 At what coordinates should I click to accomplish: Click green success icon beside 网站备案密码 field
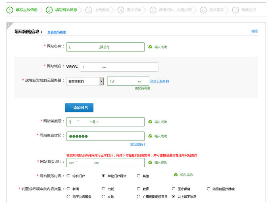click(150, 136)
